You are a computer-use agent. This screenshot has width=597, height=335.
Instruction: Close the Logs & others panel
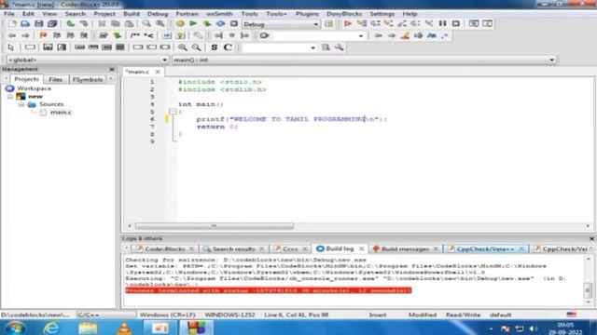click(591, 238)
